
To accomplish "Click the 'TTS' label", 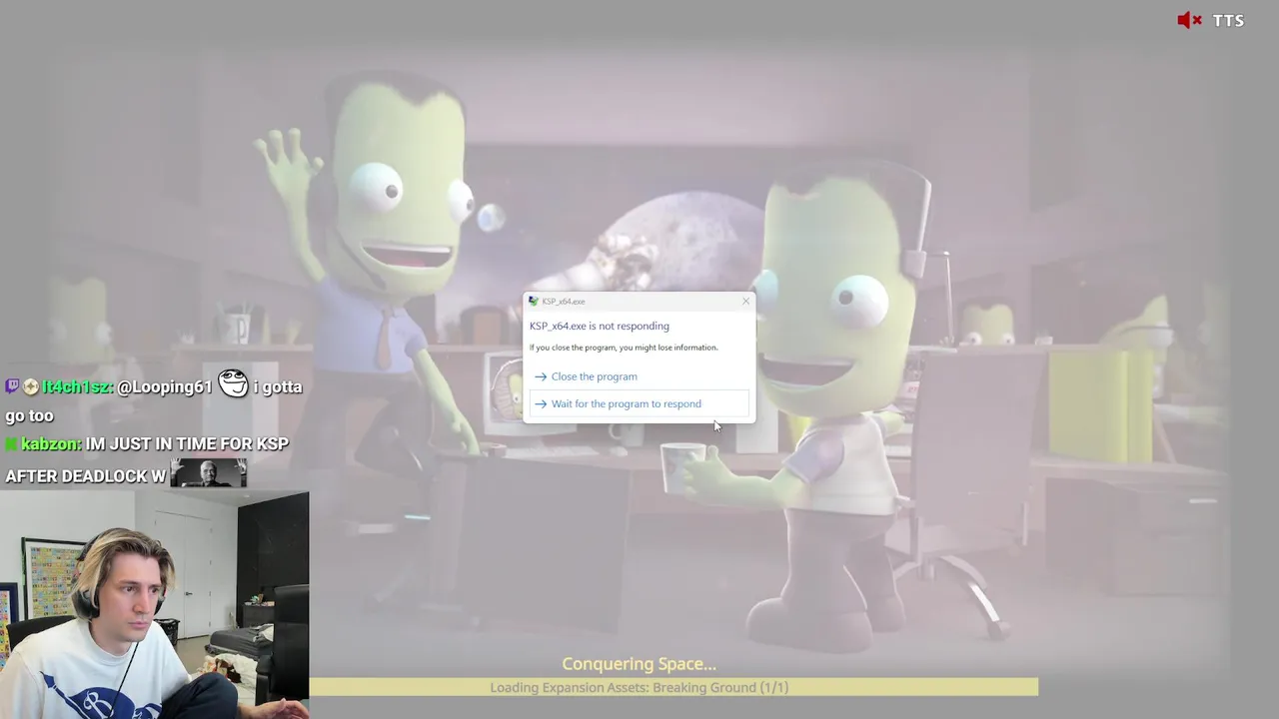I will [1228, 20].
